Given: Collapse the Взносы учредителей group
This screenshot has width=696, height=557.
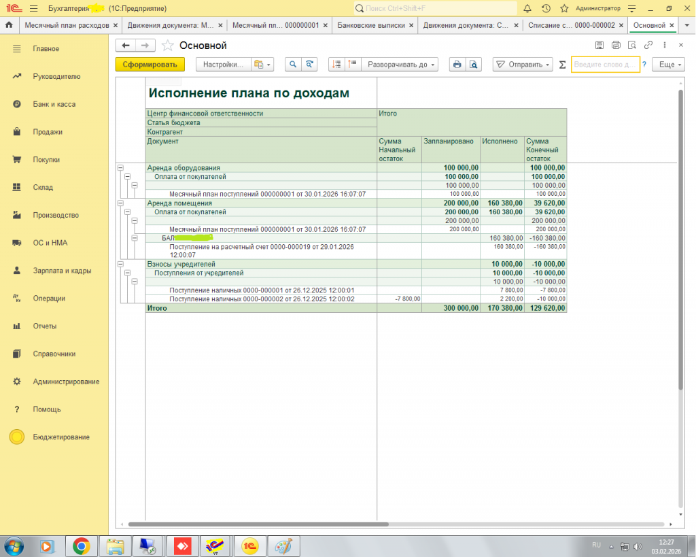Looking at the screenshot, I should click(x=120, y=264).
